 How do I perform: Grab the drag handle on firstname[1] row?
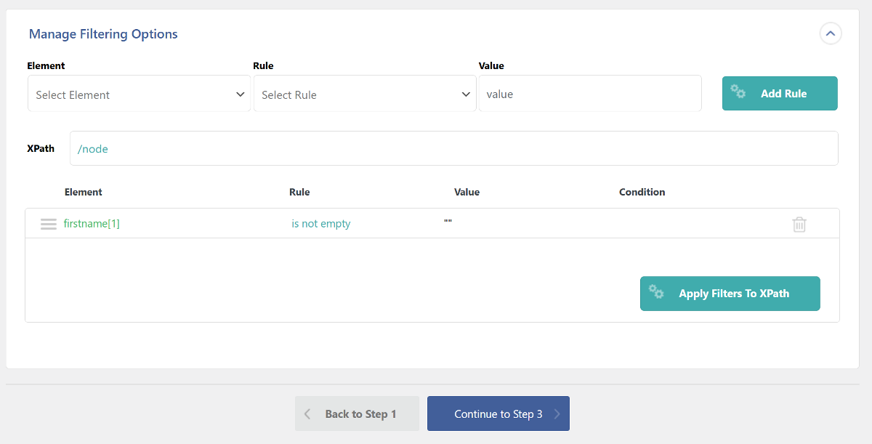pyautogui.click(x=49, y=224)
